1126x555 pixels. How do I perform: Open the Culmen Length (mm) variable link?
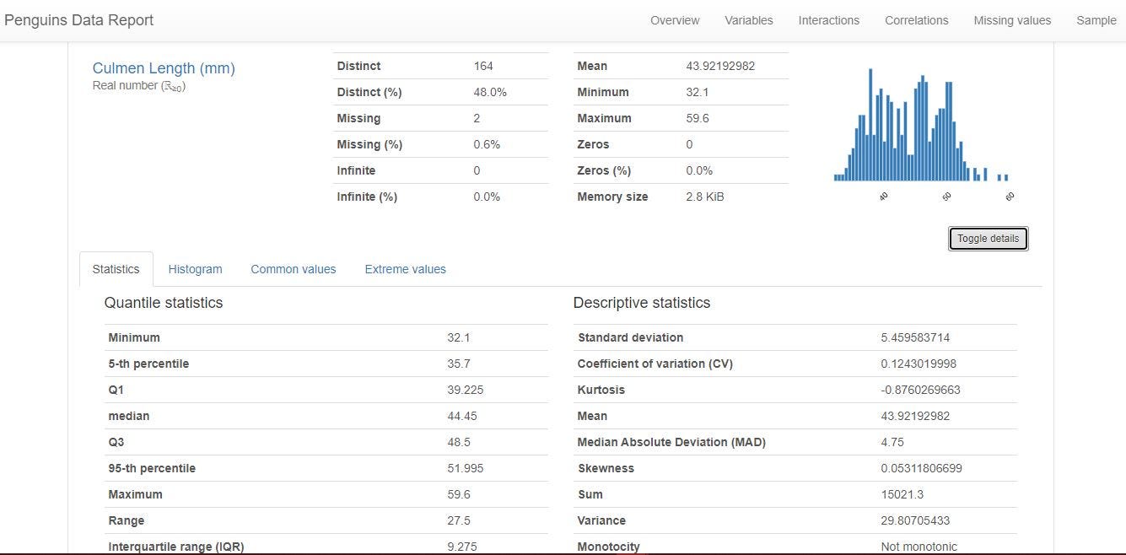point(163,68)
